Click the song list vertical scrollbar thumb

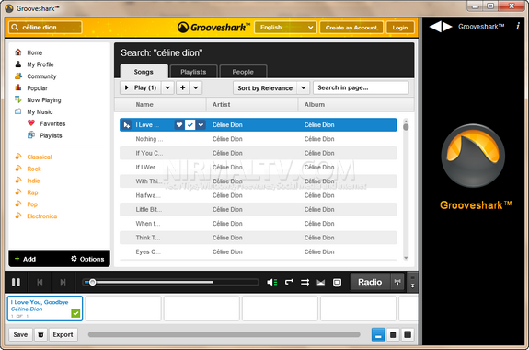point(406,126)
